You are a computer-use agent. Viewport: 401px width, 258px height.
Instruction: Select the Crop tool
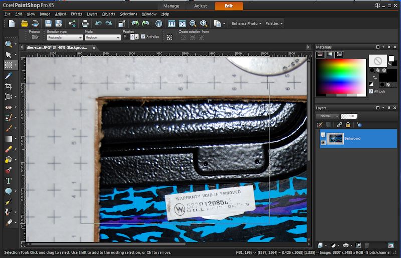(8, 86)
